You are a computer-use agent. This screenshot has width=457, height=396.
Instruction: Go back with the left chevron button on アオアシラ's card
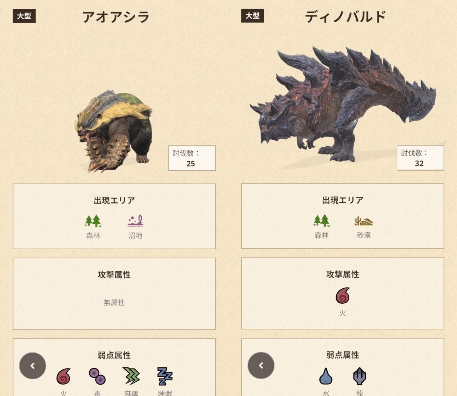tap(32, 366)
